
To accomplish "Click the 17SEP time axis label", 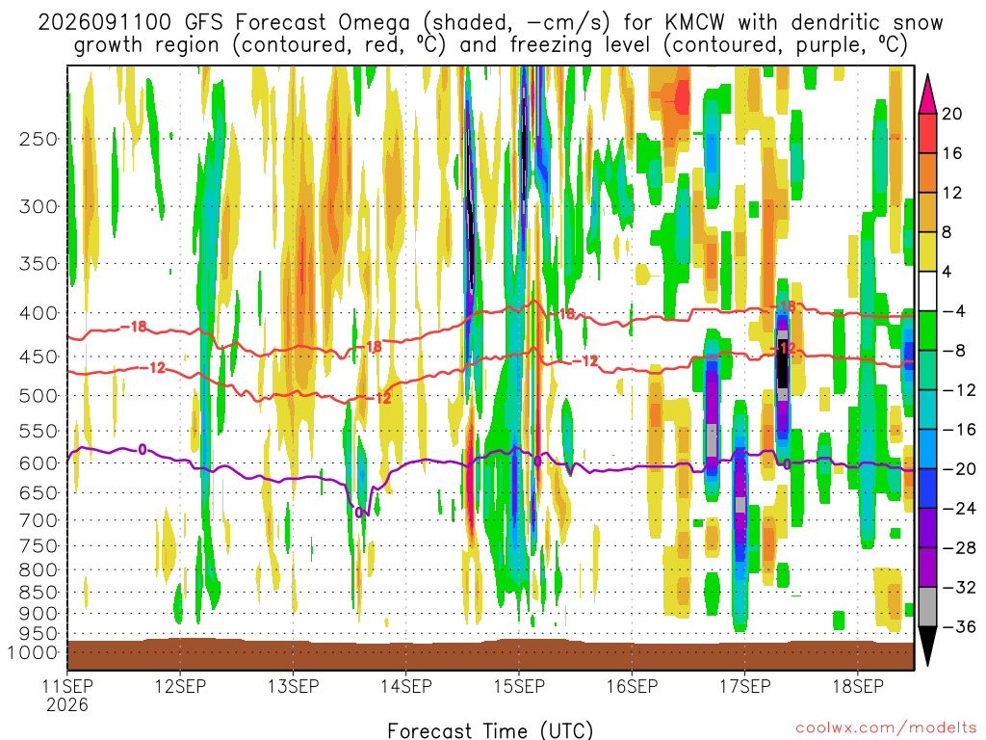I will (744, 686).
